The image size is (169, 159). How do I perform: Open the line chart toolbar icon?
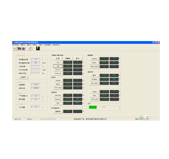pyautogui.click(x=15, y=48)
